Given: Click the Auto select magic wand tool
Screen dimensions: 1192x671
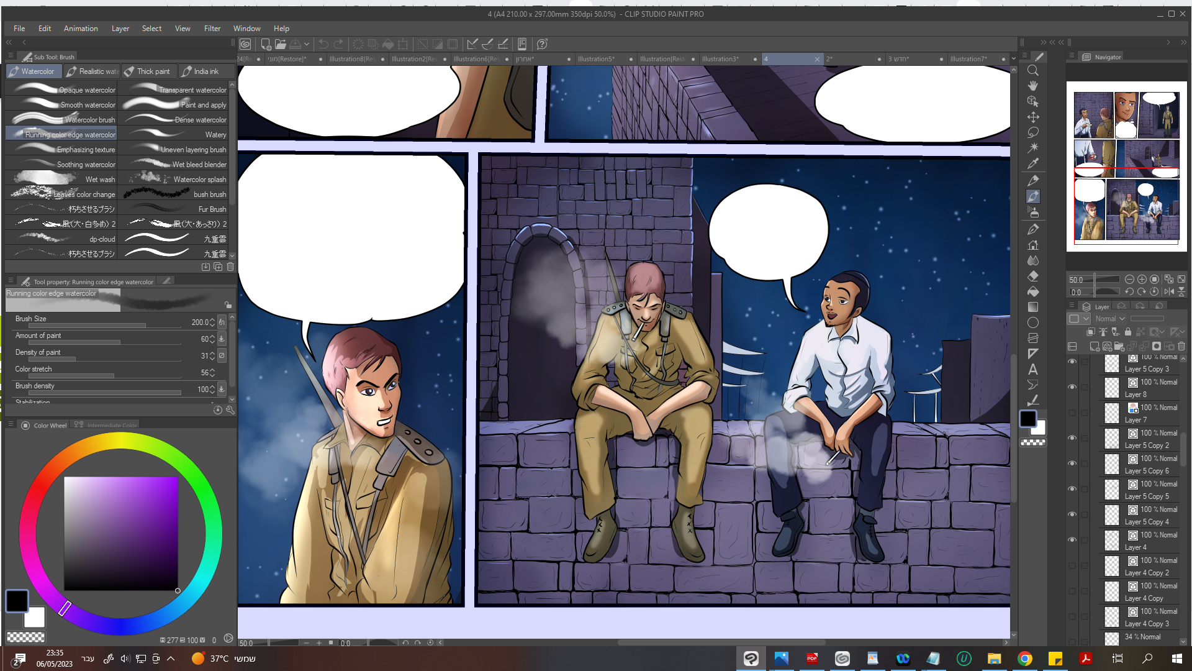Looking at the screenshot, I should point(1033,148).
